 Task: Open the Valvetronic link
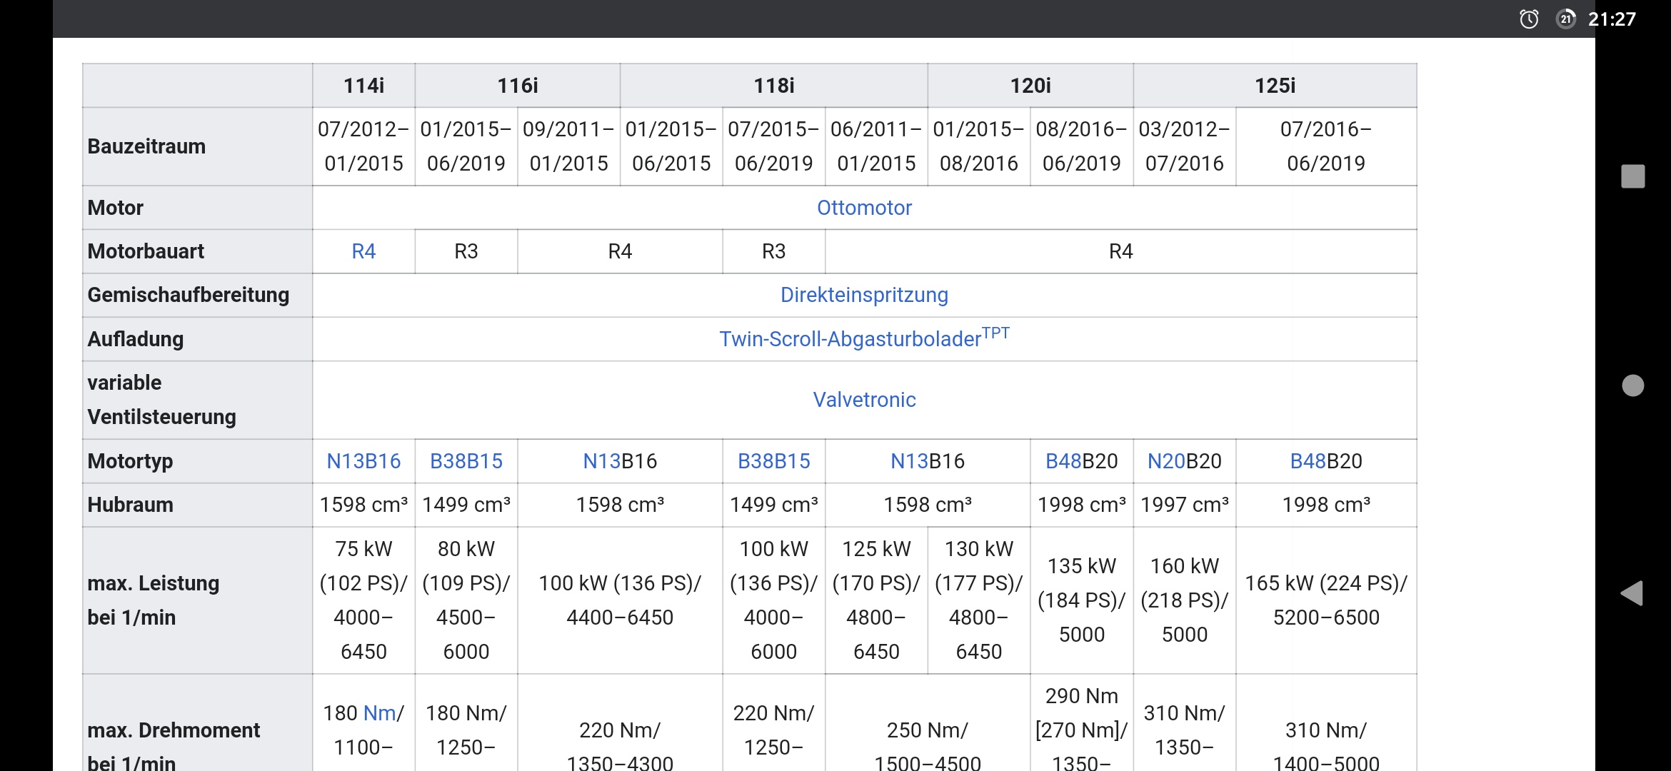coord(863,400)
